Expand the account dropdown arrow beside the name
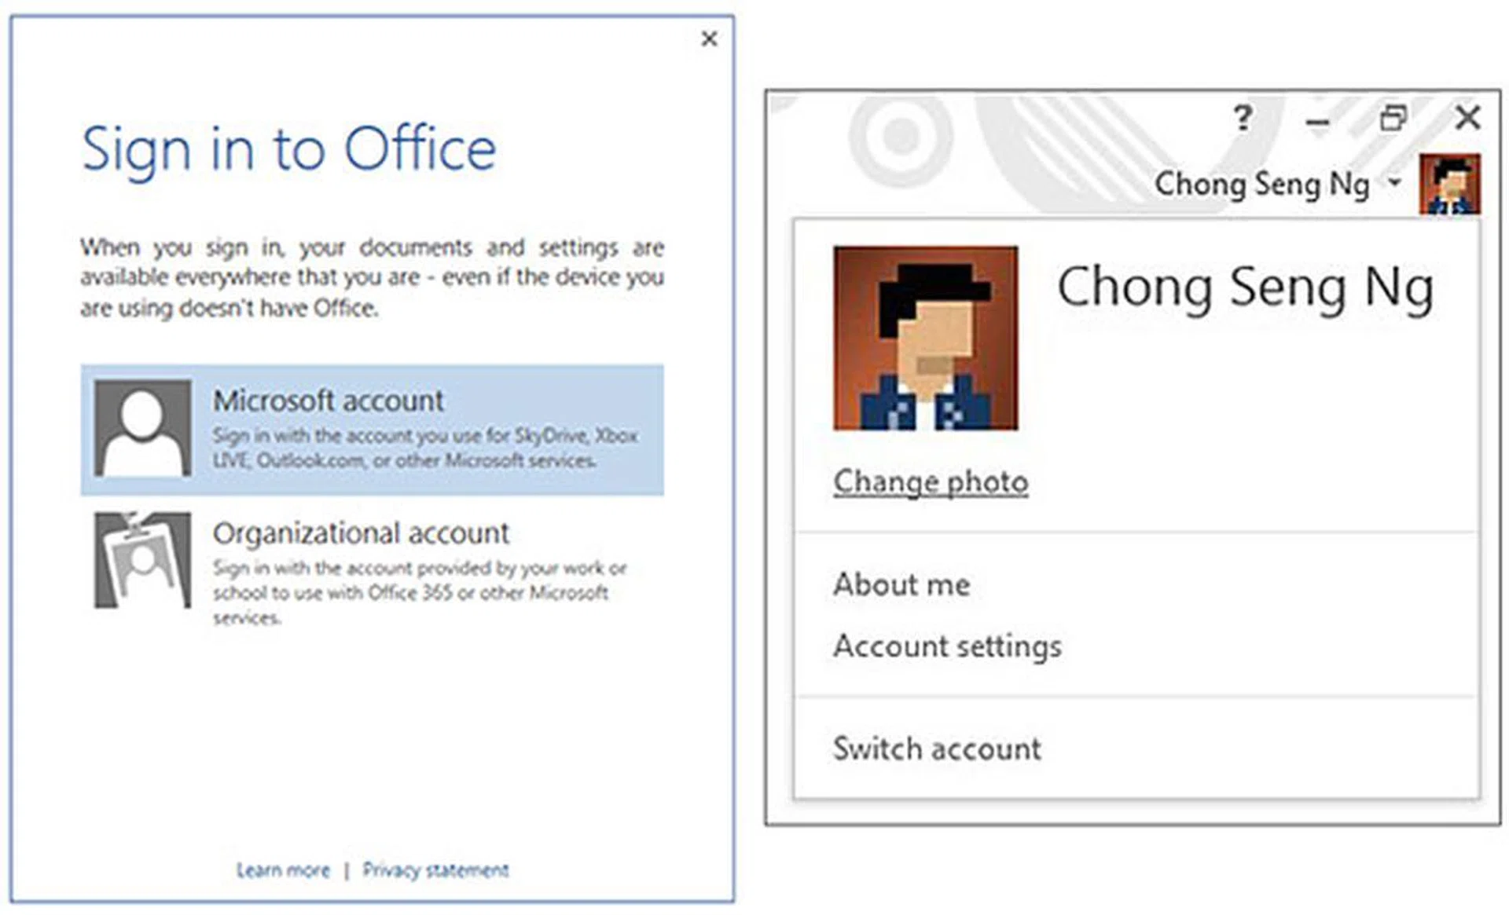1509x915 pixels. [1394, 183]
